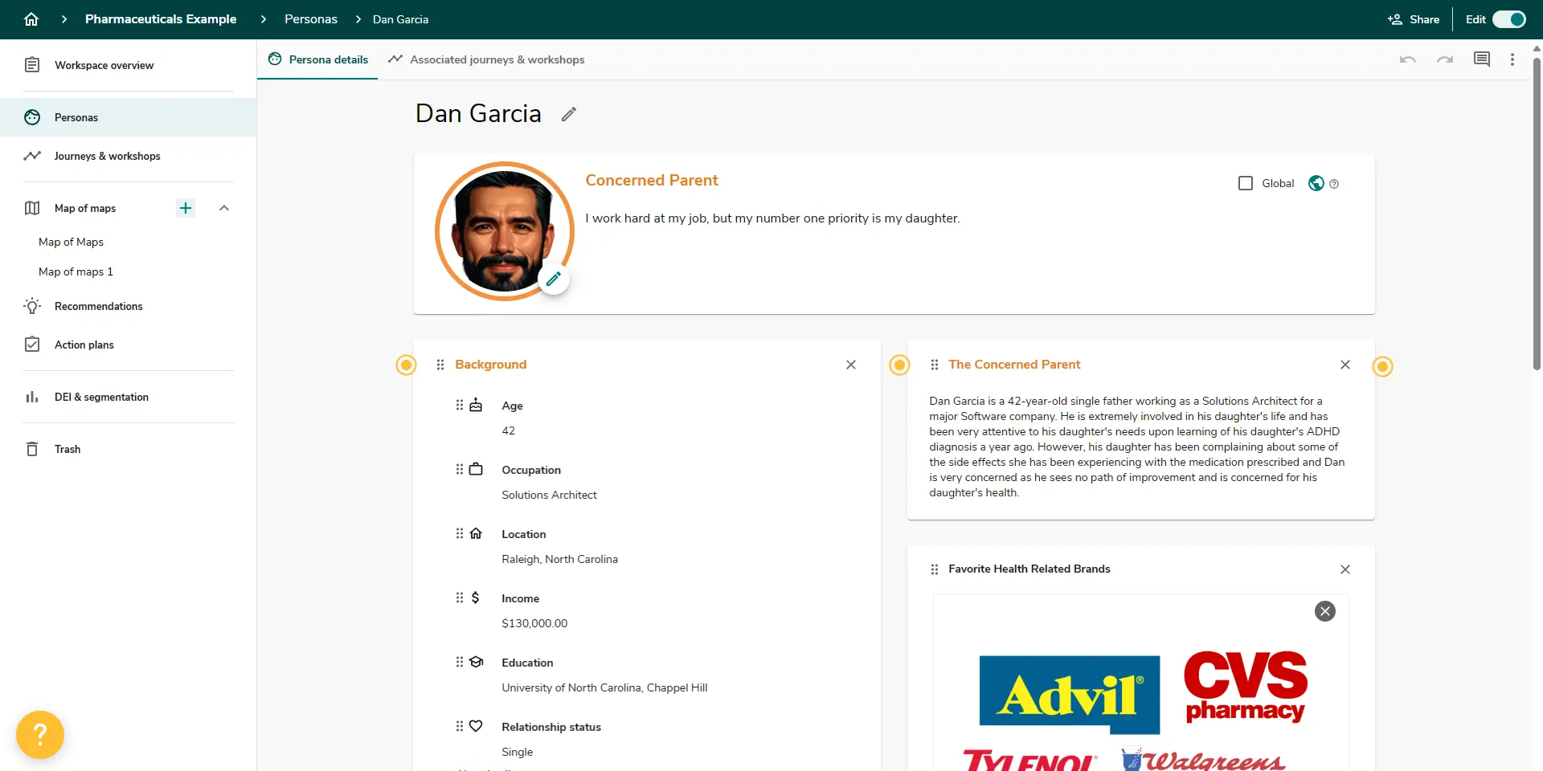
Task: Open the Trash section
Action: [68, 449]
